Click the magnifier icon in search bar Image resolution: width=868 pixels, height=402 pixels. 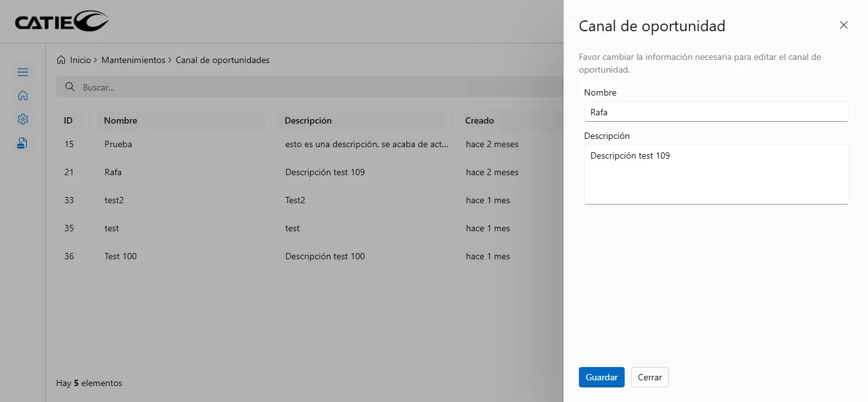[71, 87]
